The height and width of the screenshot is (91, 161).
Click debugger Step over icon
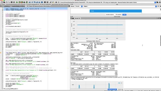(x=32, y=2)
